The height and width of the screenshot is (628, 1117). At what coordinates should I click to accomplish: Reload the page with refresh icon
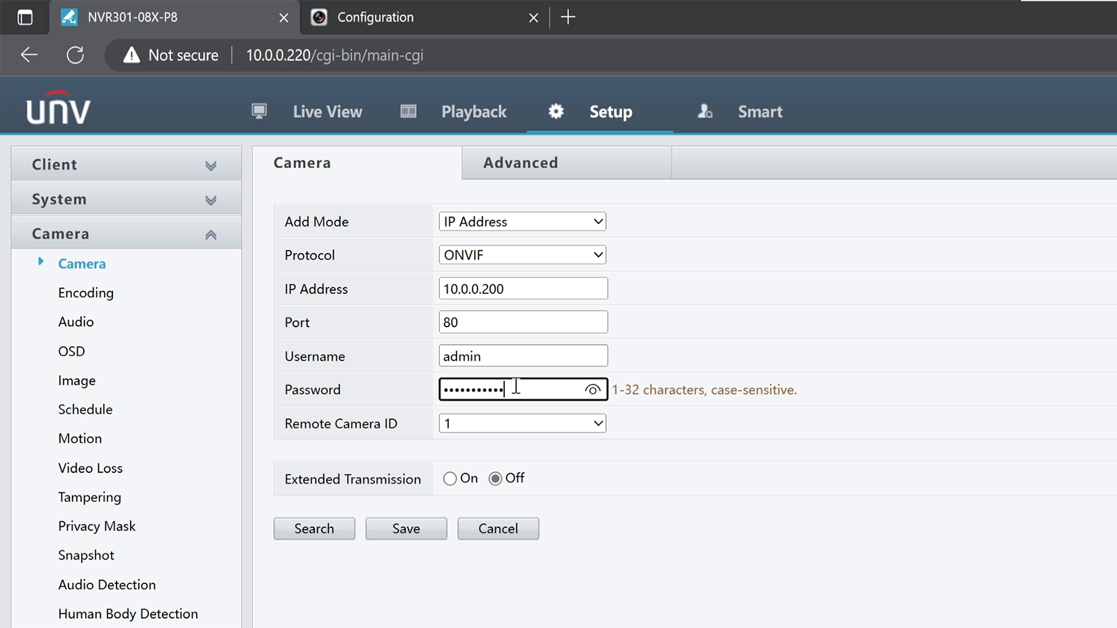click(x=75, y=55)
